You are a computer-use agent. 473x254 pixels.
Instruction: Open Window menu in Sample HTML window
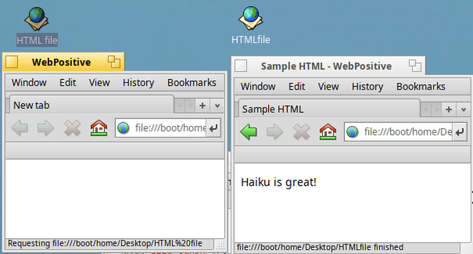[258, 86]
